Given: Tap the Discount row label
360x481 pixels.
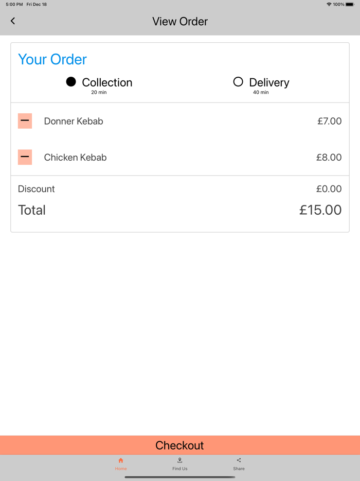Looking at the screenshot, I should tap(37, 189).
